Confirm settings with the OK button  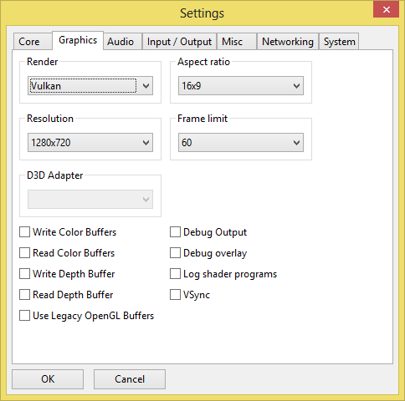(x=48, y=379)
